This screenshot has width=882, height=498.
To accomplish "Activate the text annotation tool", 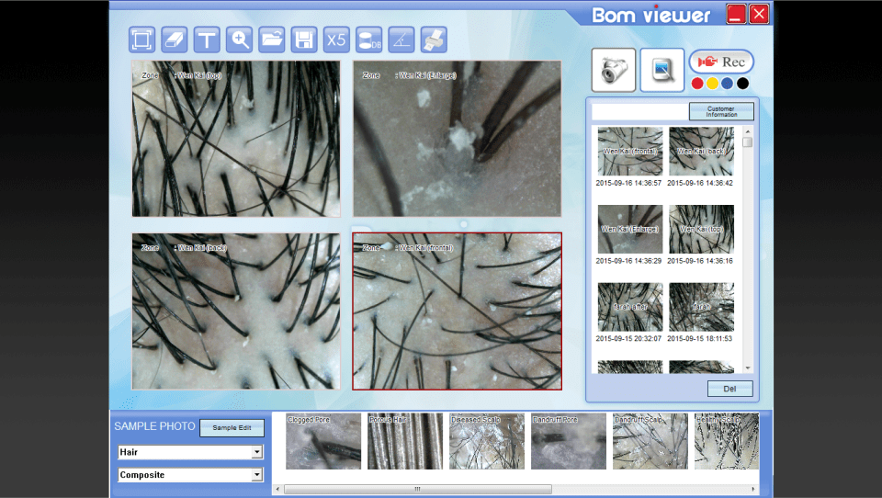I will point(208,40).
